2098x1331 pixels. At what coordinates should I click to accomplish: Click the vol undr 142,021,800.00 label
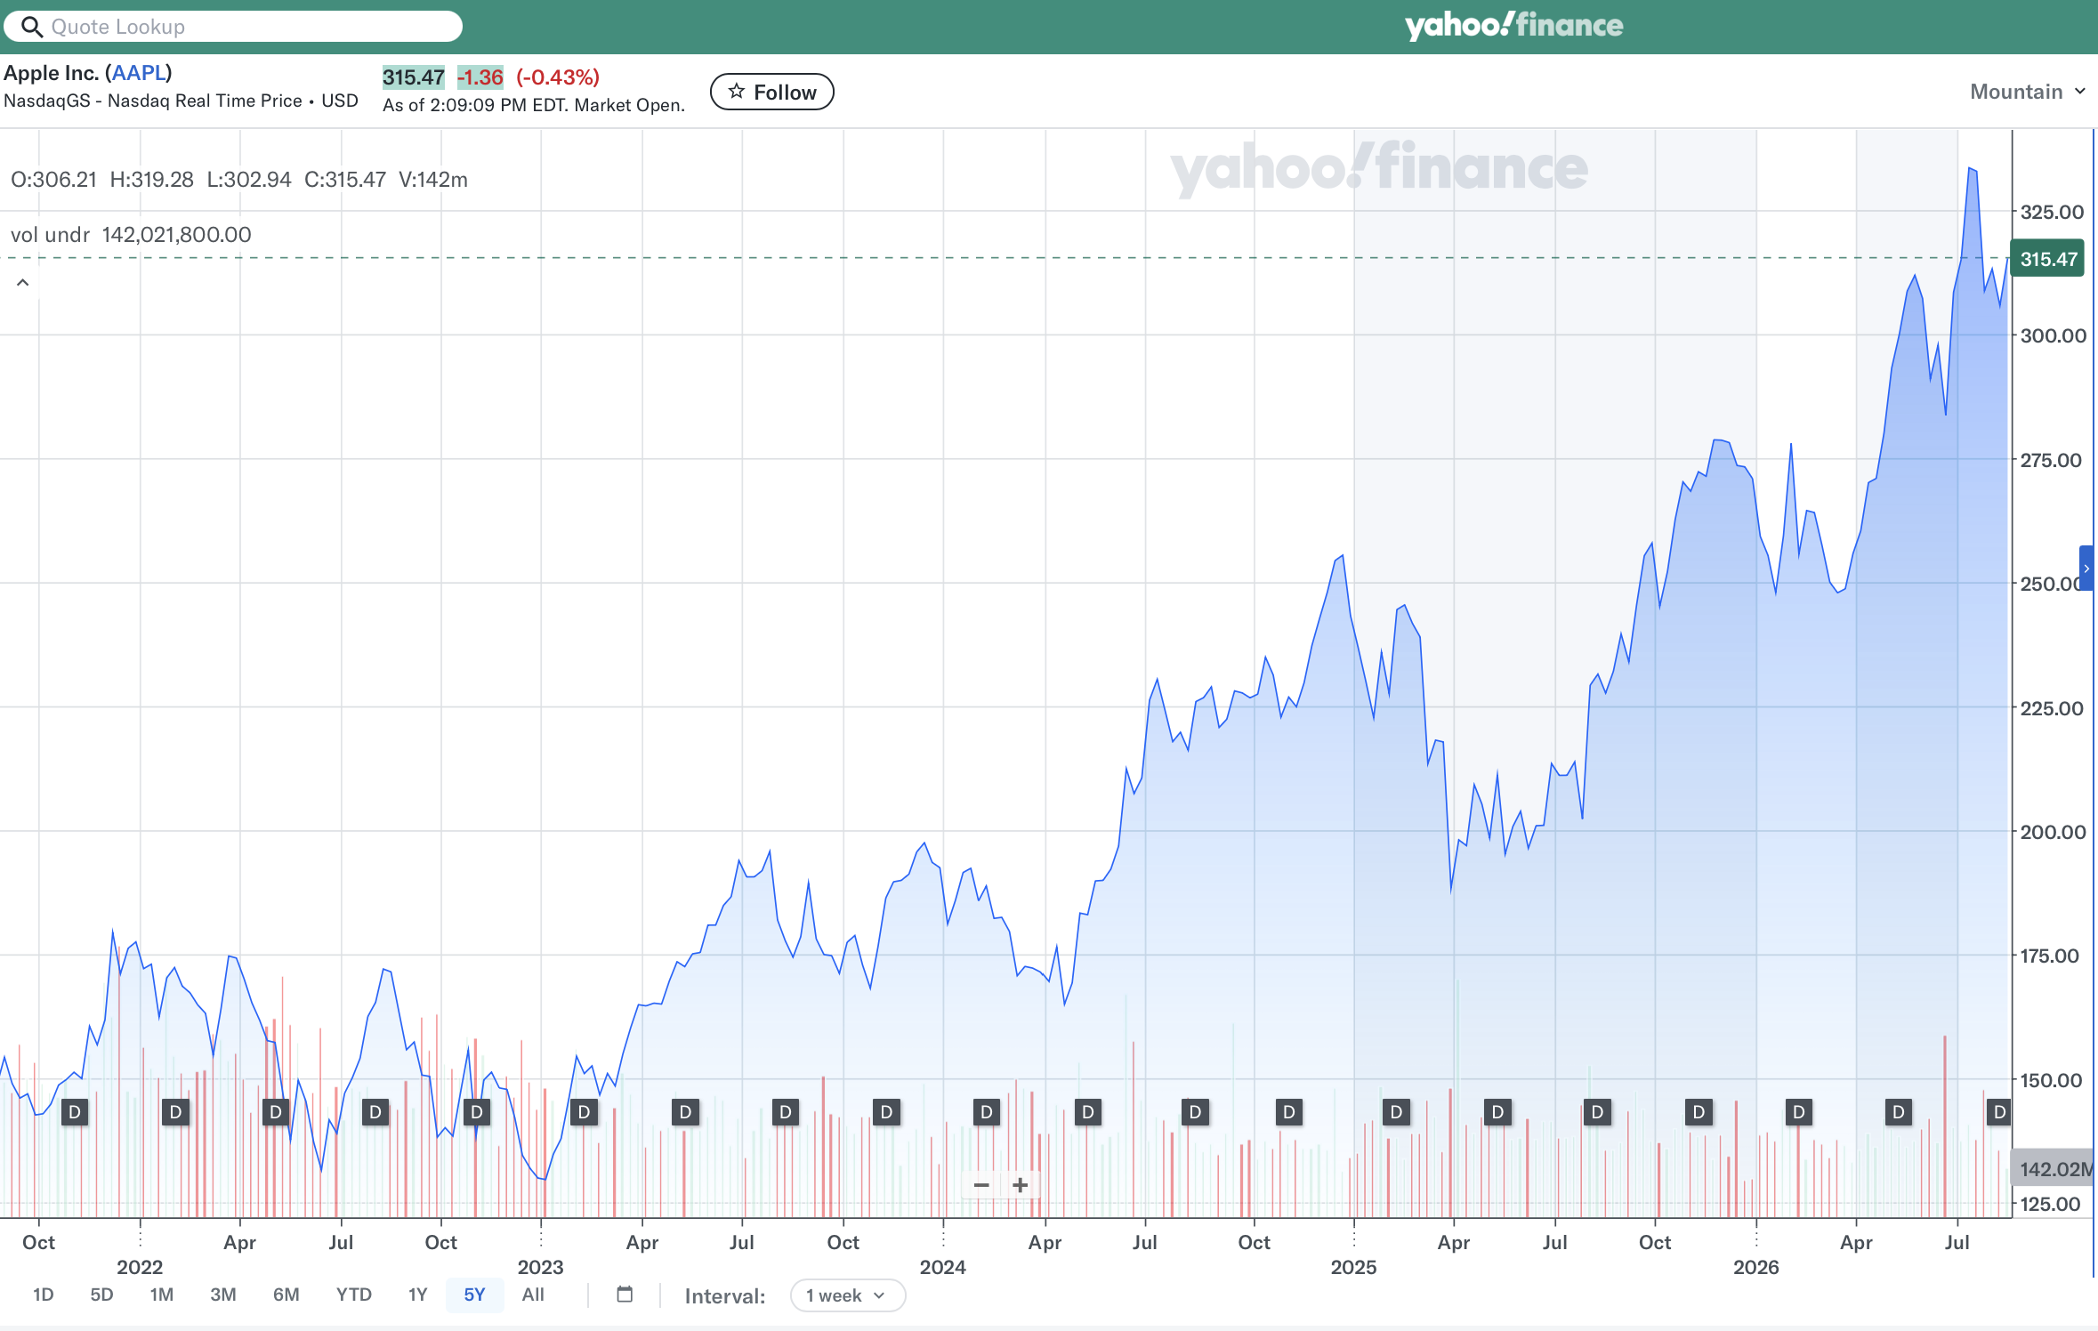tap(131, 235)
